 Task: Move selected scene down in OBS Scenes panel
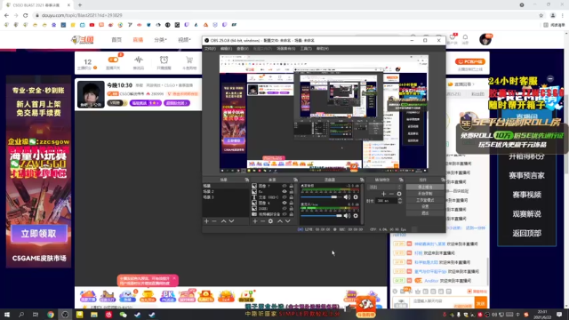click(x=231, y=221)
